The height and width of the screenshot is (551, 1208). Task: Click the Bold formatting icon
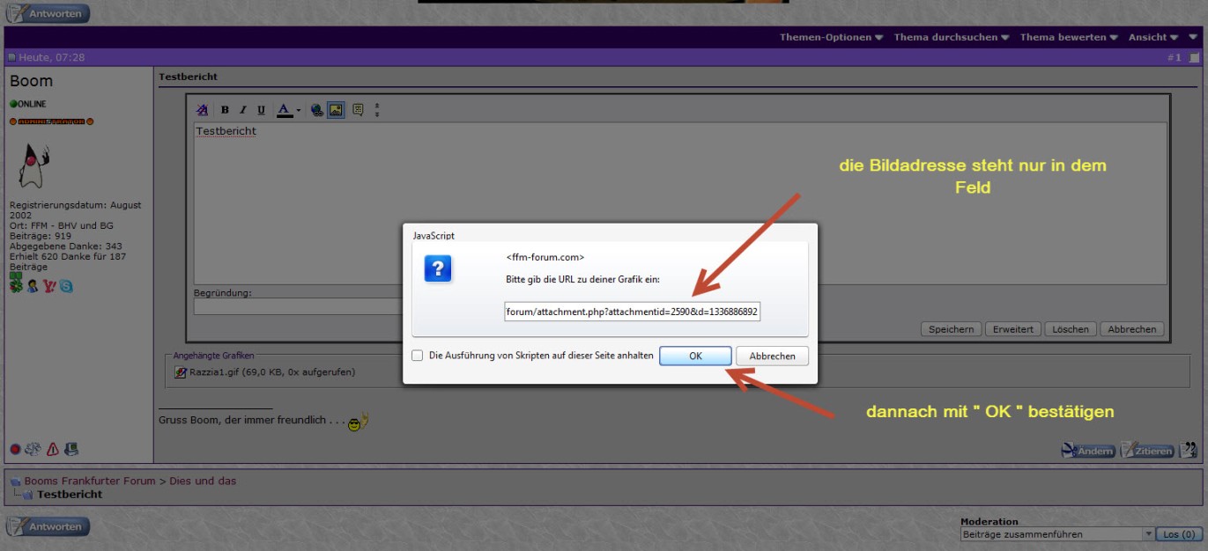pyautogui.click(x=225, y=110)
